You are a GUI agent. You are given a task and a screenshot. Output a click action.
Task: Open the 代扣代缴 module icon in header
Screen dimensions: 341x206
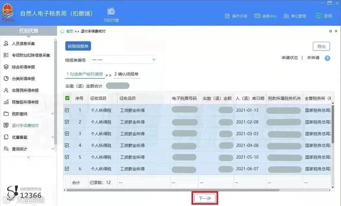point(111,12)
